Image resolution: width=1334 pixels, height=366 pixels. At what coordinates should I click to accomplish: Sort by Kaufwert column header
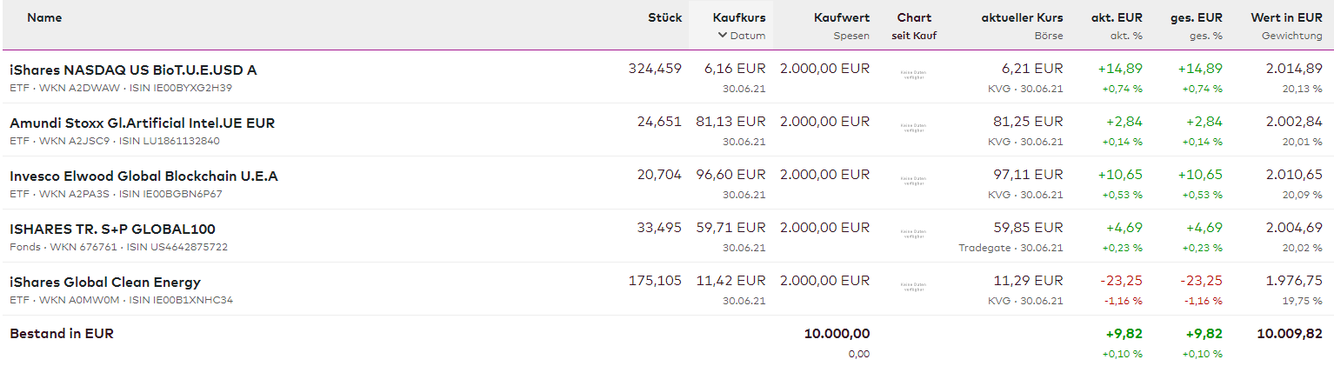(x=841, y=17)
